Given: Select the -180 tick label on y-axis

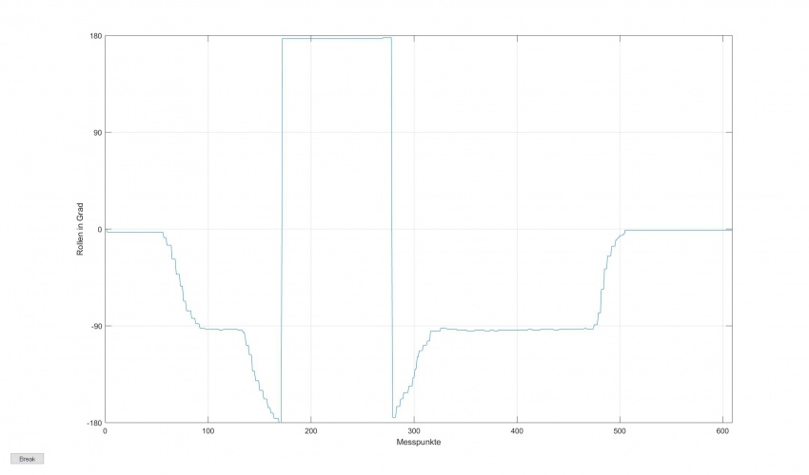Looking at the screenshot, I should [94, 423].
